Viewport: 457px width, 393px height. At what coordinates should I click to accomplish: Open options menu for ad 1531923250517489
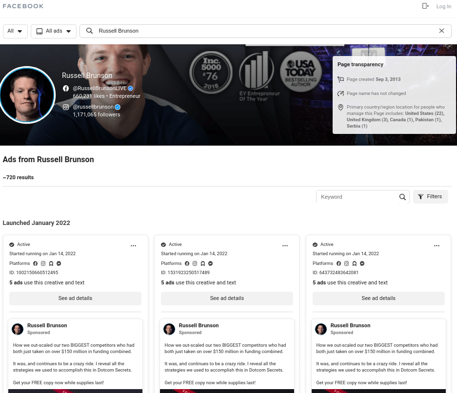[285, 246]
